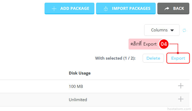The image size is (192, 111).
Task: Click the curved arrow icon on Back
Action: [167, 9]
